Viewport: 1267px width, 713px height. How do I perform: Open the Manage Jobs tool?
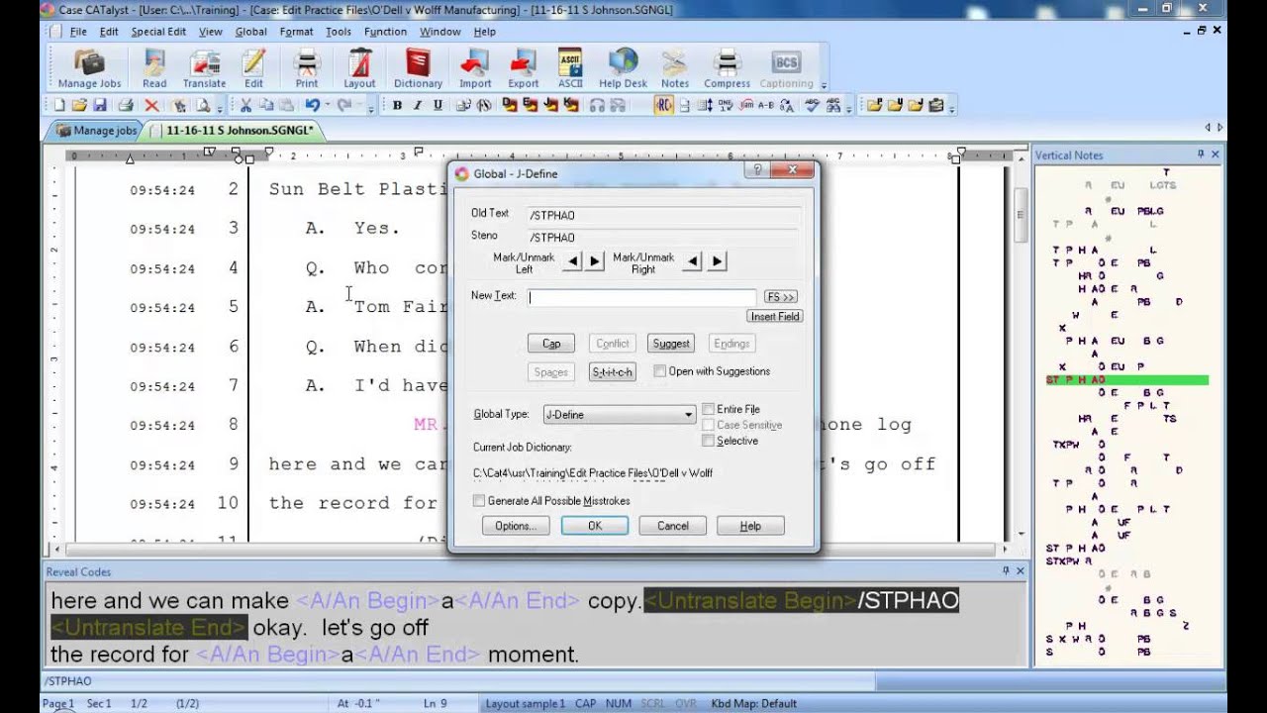pyautogui.click(x=89, y=68)
